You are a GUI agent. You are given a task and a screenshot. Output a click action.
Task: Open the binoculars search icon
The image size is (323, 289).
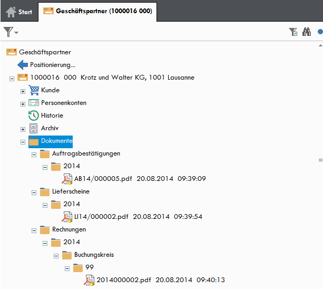[x=307, y=32]
